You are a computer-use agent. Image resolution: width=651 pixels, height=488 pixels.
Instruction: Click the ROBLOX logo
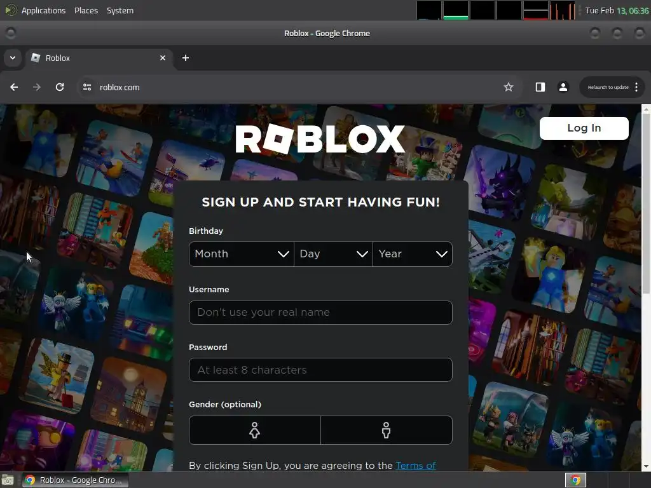(x=320, y=139)
